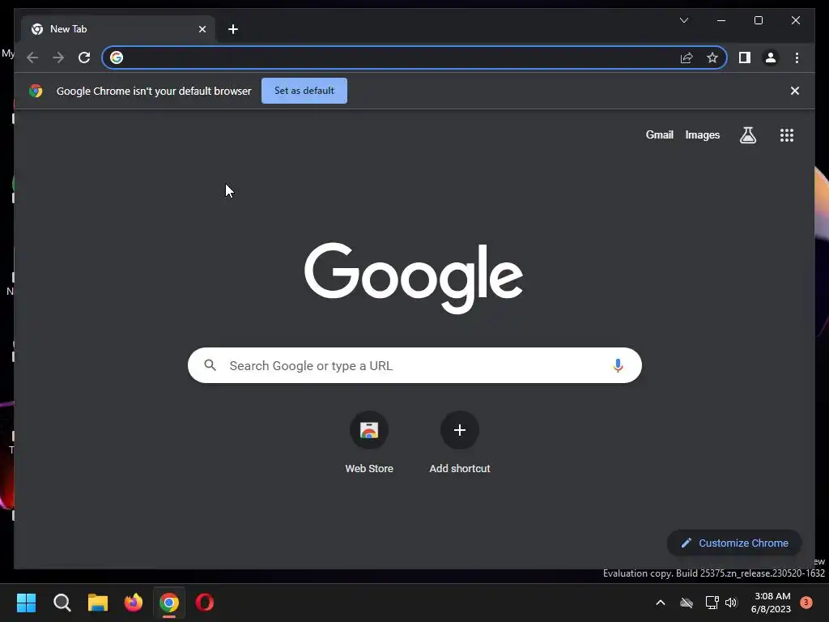Image resolution: width=829 pixels, height=622 pixels.
Task: Share this page via share icon
Action: pos(687,58)
